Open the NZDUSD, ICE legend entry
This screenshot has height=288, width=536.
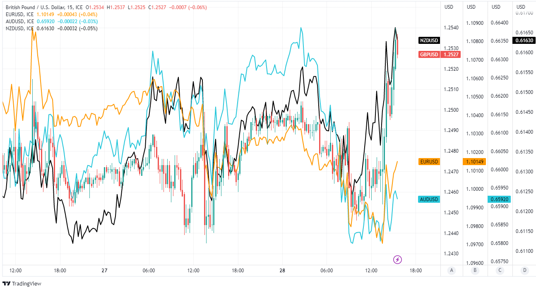19,28
